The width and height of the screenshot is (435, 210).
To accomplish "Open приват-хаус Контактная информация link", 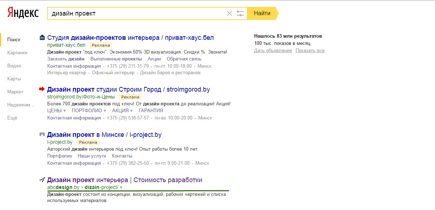I will pos(74,66).
